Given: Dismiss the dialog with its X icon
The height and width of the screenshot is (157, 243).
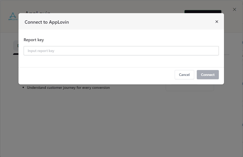Looking at the screenshot, I should point(217,22).
